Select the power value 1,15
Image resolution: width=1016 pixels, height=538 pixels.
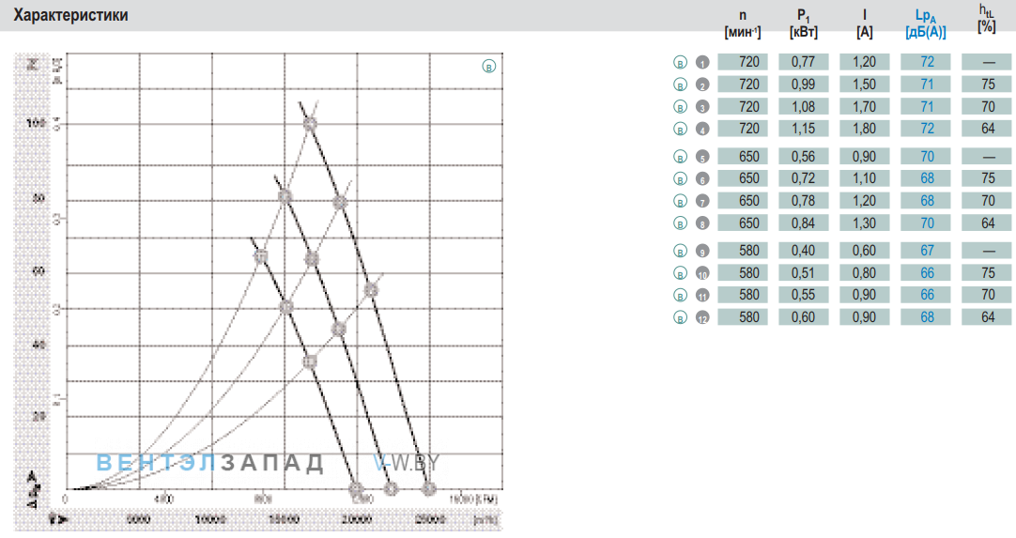pos(804,129)
